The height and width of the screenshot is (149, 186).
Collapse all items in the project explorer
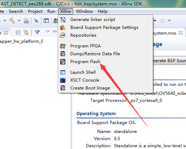click(18, 33)
